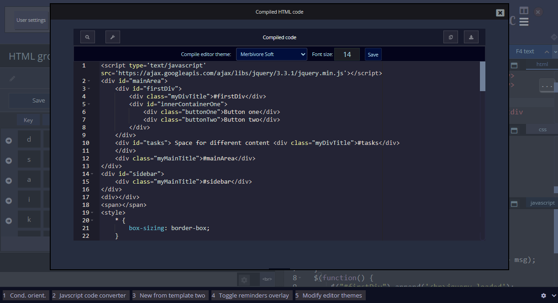Click the <br> button below the dialog
The height and width of the screenshot is (303, 558).
point(267,279)
